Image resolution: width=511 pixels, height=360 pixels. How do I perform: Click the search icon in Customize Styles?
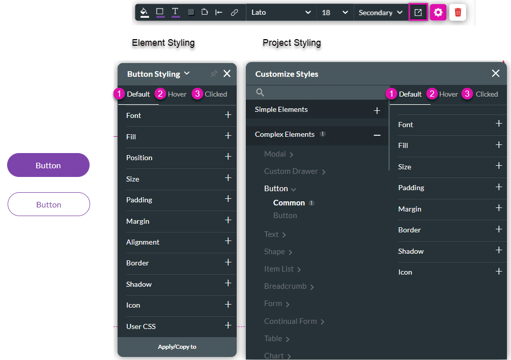tap(260, 93)
